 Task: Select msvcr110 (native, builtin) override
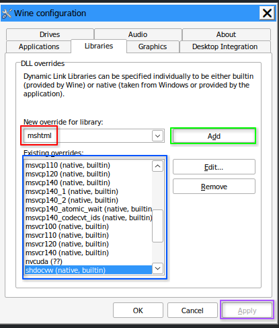[x=88, y=235]
